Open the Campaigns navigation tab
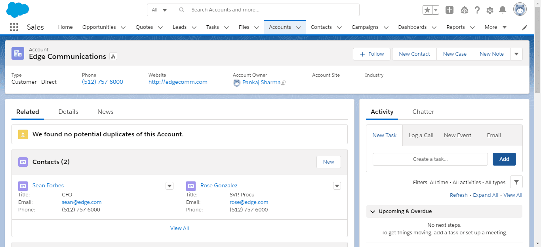This screenshot has width=541, height=247. click(365, 27)
